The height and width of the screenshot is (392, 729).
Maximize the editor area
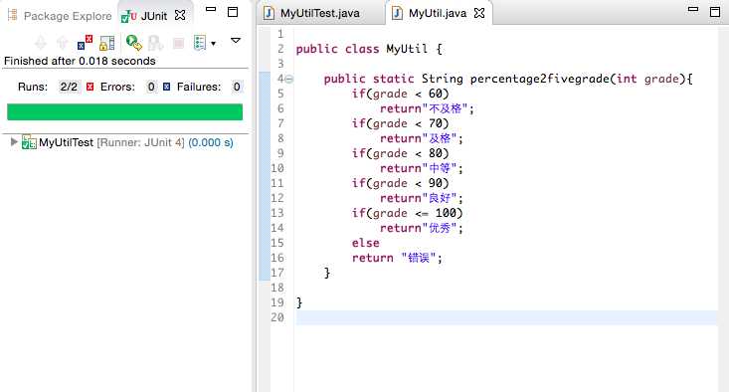pyautogui.click(x=715, y=12)
